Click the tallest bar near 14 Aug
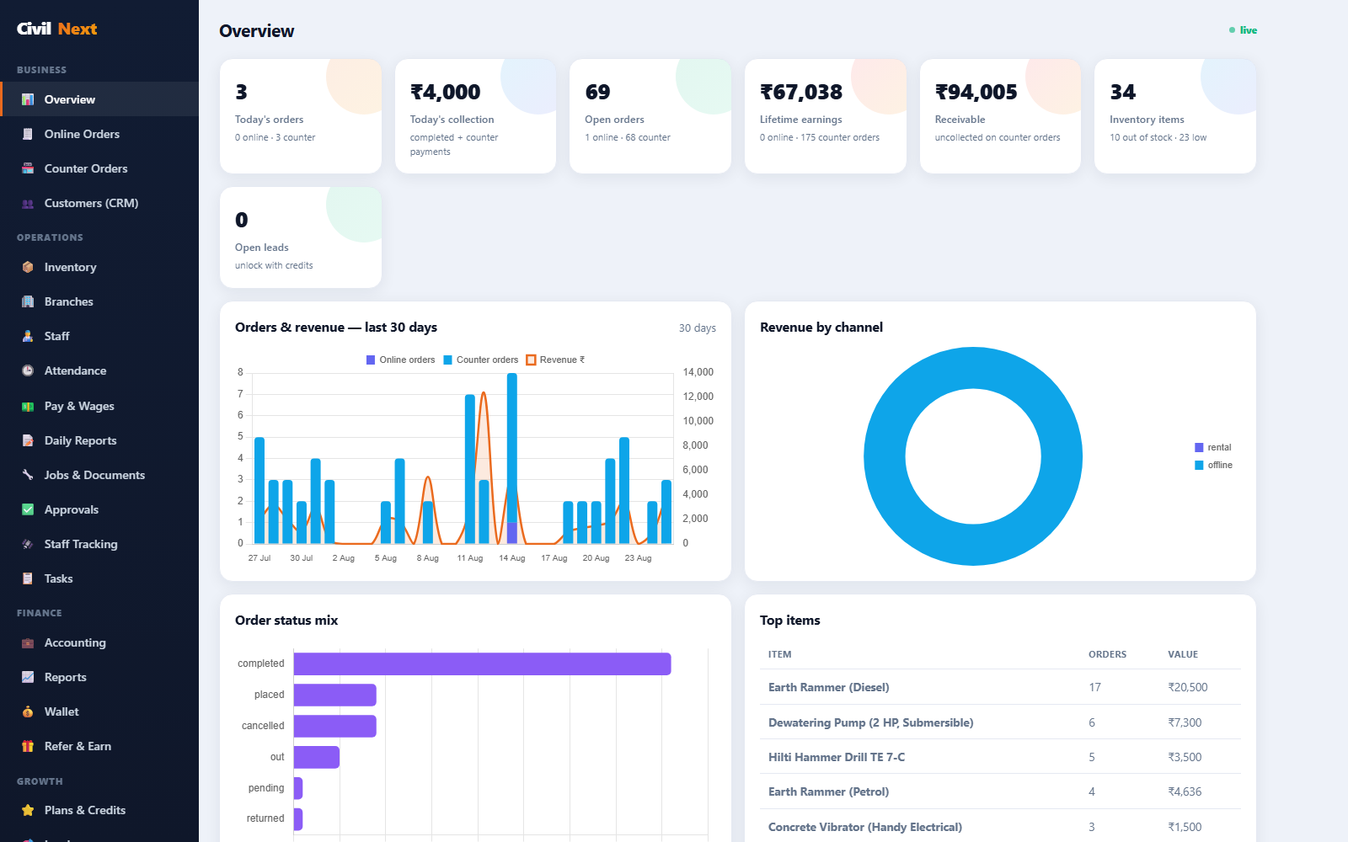This screenshot has height=842, width=1348. pyautogui.click(x=511, y=448)
